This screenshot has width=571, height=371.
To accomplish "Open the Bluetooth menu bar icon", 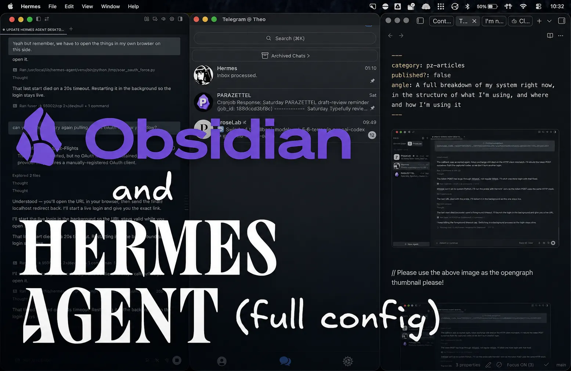I will (467, 6).
